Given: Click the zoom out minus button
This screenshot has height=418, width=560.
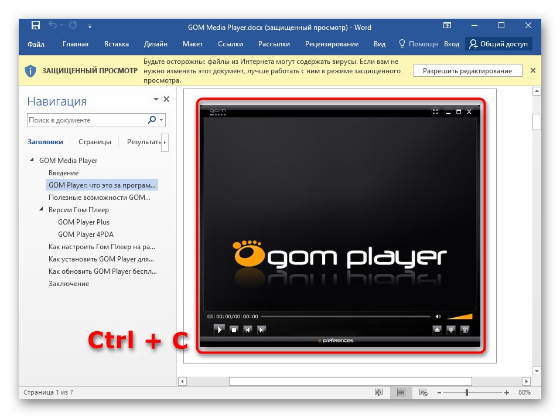Looking at the screenshot, I should pyautogui.click(x=439, y=393).
